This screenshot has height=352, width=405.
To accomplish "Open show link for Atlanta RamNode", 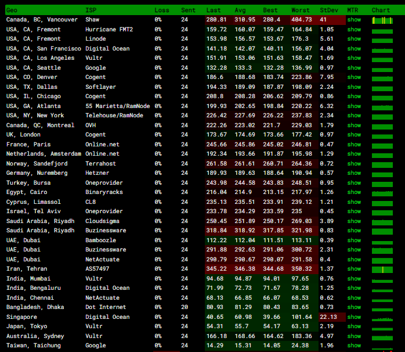I will [x=354, y=106].
